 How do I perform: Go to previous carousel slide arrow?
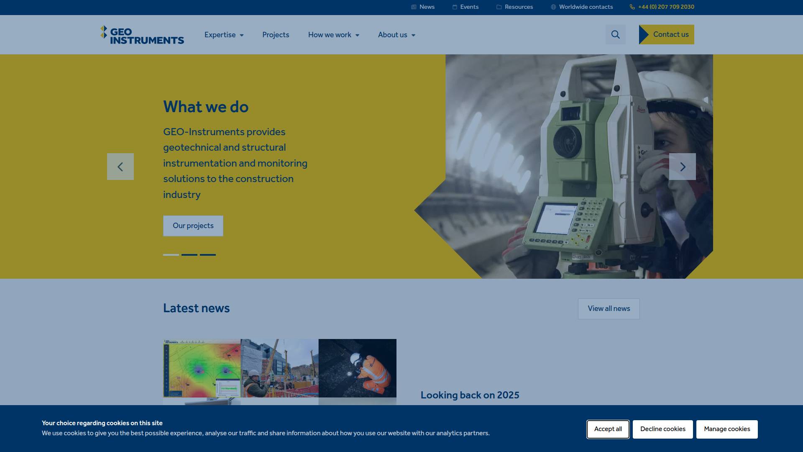coord(120,167)
